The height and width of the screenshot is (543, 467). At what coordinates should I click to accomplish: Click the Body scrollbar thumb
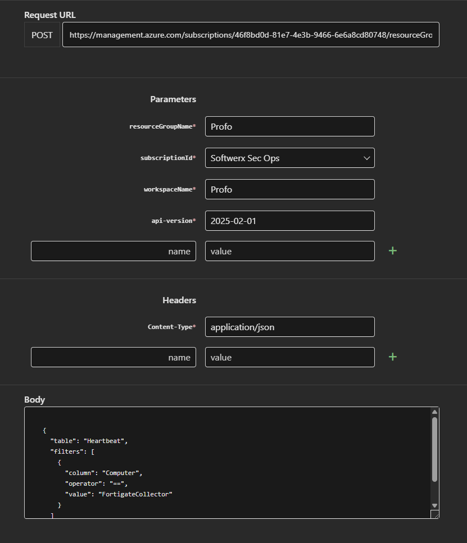tap(434, 449)
